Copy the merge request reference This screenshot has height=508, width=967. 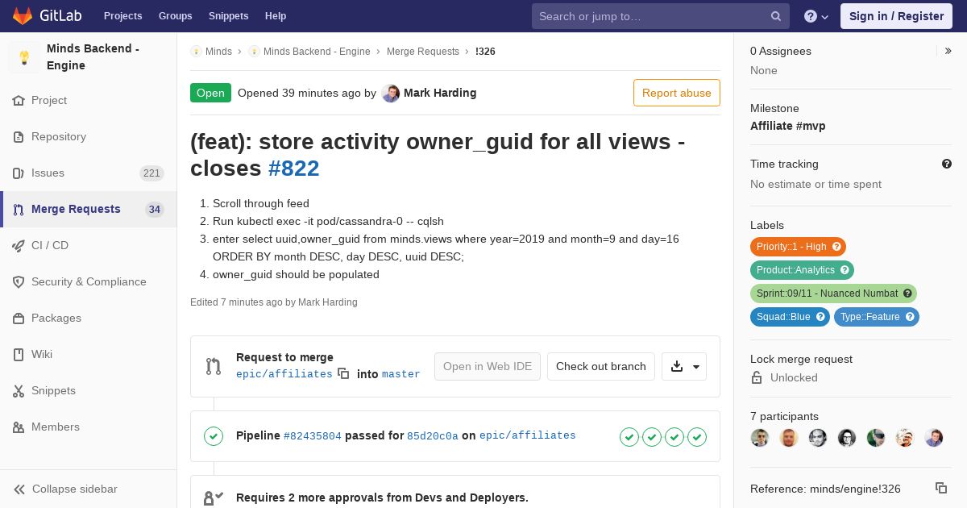[940, 488]
